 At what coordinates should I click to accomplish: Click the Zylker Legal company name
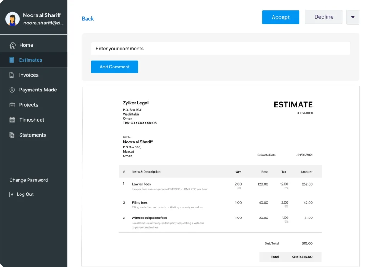(x=136, y=103)
